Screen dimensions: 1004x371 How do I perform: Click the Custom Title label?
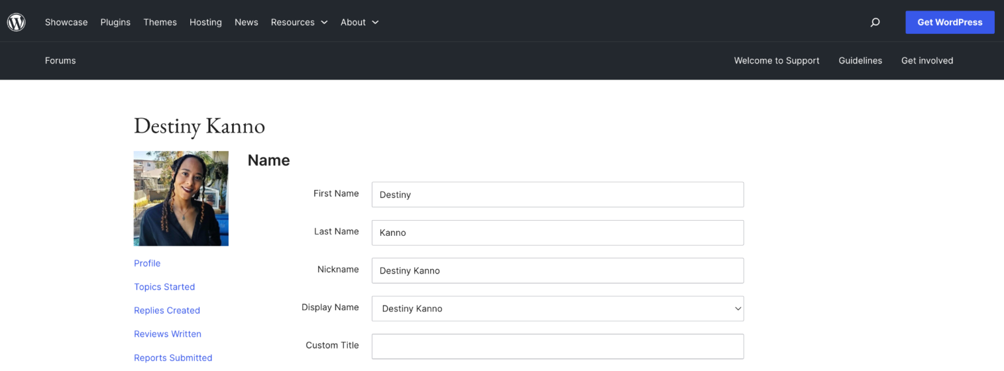pyautogui.click(x=332, y=345)
